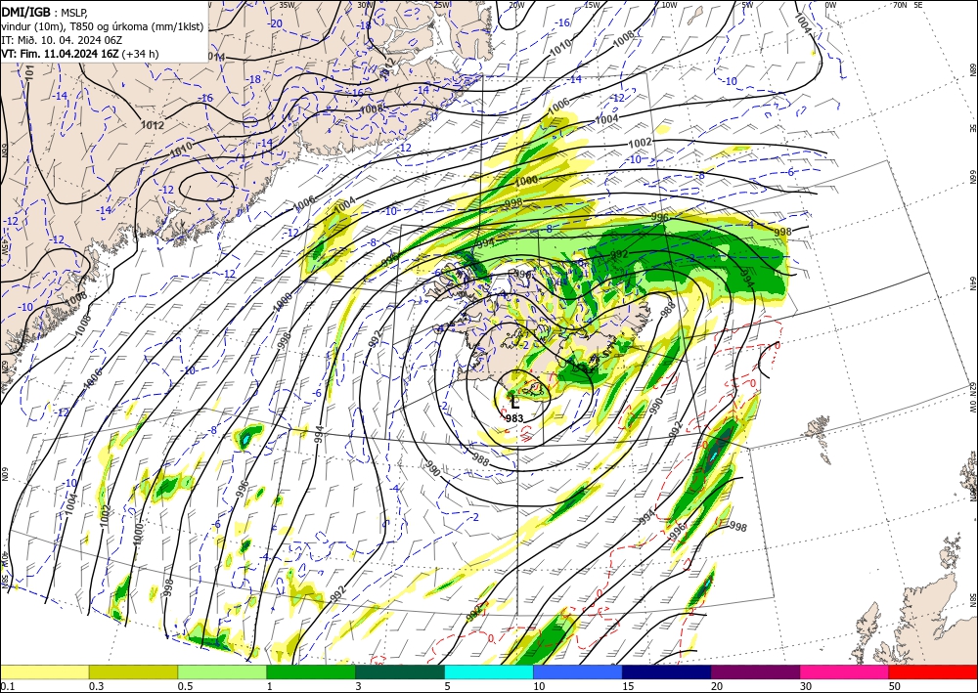The image size is (978, 693).
Task: Click the '25W' longitude label
Action: click(442, 5)
